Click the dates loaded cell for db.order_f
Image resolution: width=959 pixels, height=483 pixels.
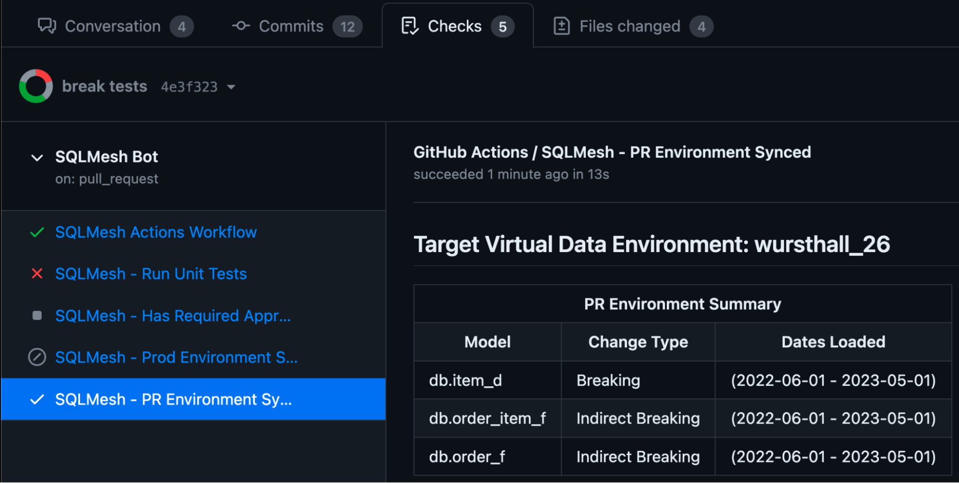[x=833, y=457]
